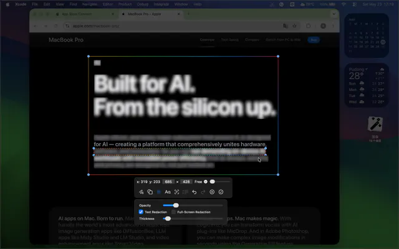Reload the apple.com page
Viewport: 399px width, 249px height.
55,26
